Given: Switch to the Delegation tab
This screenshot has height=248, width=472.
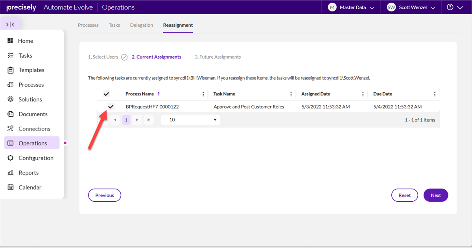Looking at the screenshot, I should pos(142,25).
